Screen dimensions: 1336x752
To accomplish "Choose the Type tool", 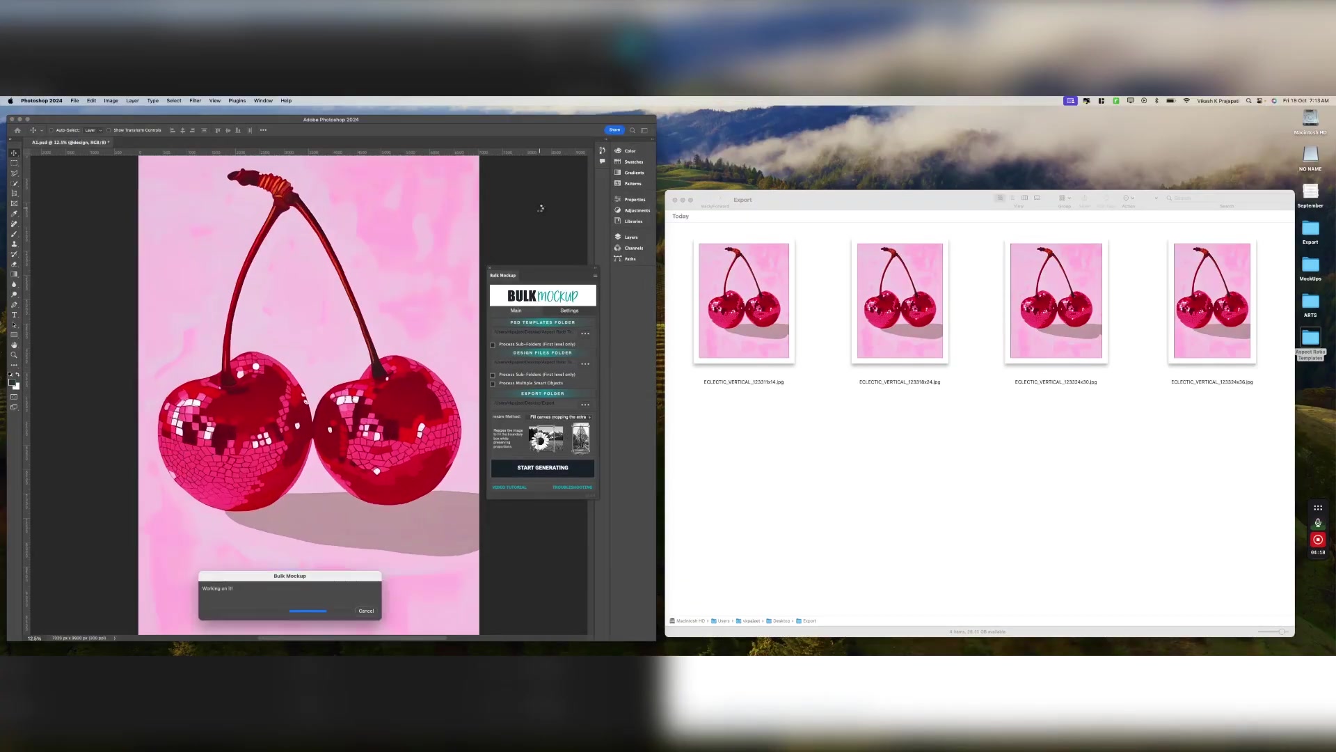I will click(14, 315).
